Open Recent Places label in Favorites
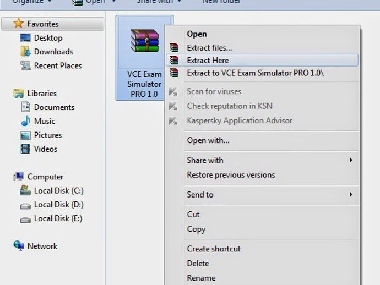The width and height of the screenshot is (380, 285). pyautogui.click(x=58, y=65)
